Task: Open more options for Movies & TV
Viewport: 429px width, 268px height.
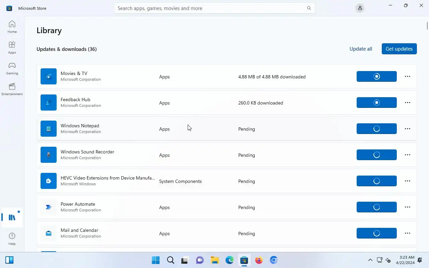Action: [x=408, y=76]
